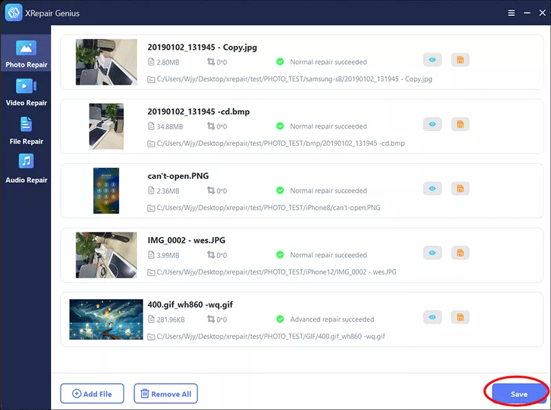
Task: Click the XRepair Genius app logo
Action: (x=14, y=13)
